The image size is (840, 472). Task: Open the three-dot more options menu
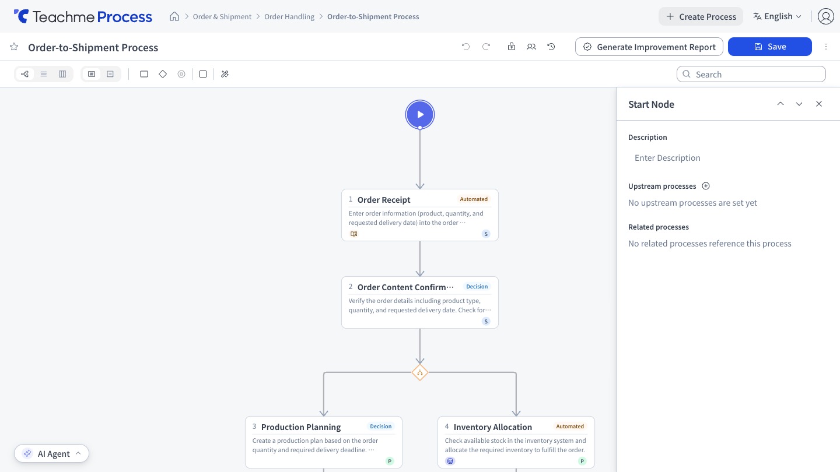pos(826,47)
